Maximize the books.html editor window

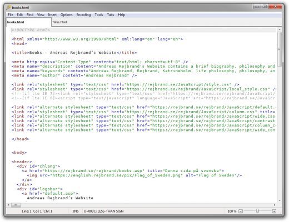tap(265, 7)
